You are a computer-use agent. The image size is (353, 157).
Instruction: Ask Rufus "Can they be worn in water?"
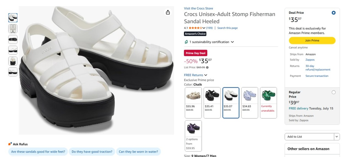pyautogui.click(x=138, y=152)
